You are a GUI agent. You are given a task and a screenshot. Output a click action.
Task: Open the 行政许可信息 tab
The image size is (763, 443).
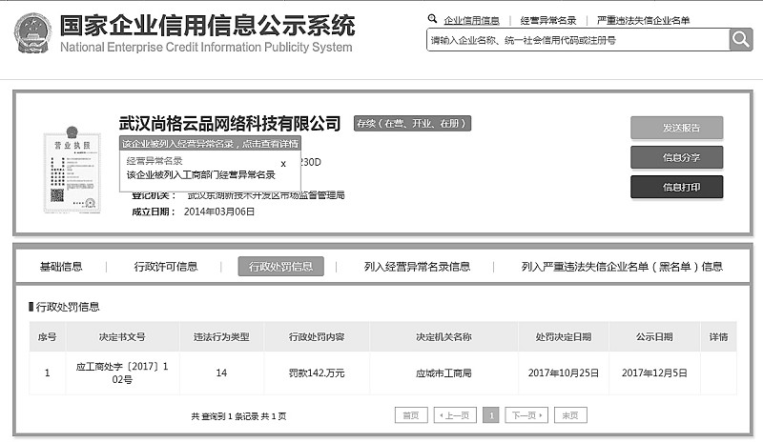click(166, 267)
